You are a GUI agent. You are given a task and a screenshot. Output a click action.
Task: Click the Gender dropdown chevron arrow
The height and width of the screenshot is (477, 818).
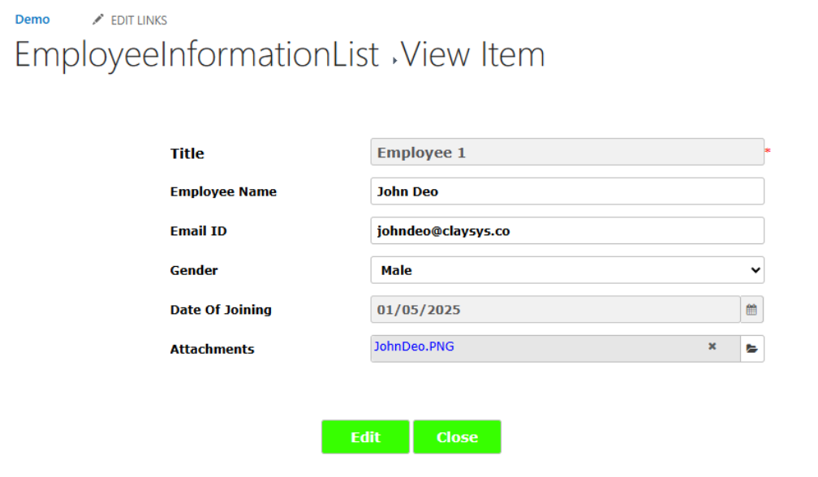[755, 270]
